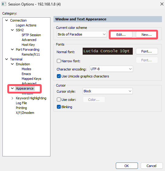Image resolution: width=165 pixels, height=171 pixels.
Task: Collapse the Appearance node
Action: (12, 88)
